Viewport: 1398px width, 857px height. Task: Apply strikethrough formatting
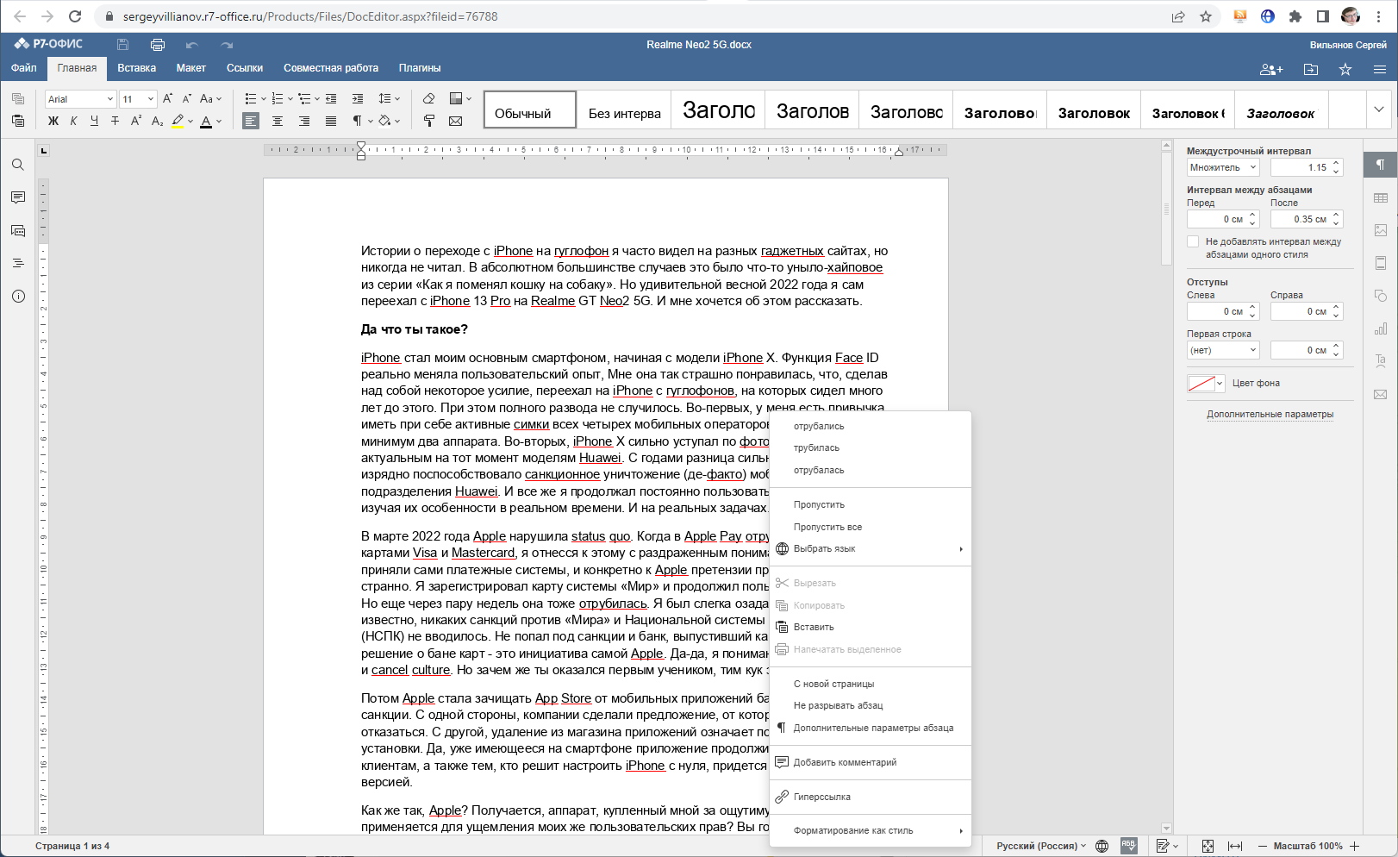coord(115,122)
